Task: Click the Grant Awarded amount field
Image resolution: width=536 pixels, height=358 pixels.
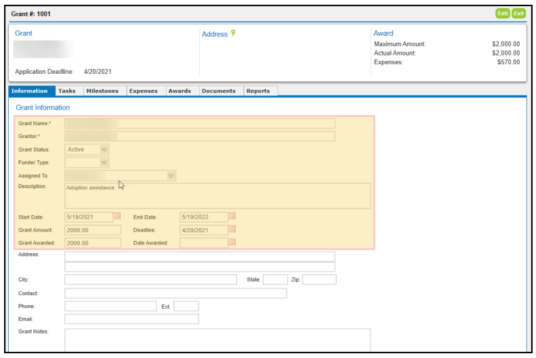Action: pos(93,243)
